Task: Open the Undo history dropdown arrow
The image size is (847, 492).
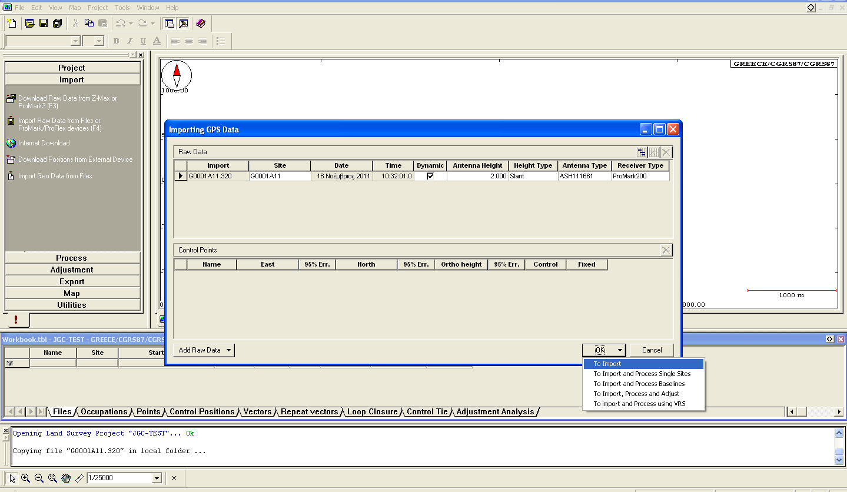Action: (131, 24)
